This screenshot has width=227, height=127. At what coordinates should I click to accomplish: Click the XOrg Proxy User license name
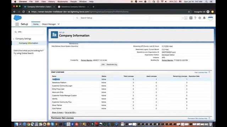coord(58,89)
